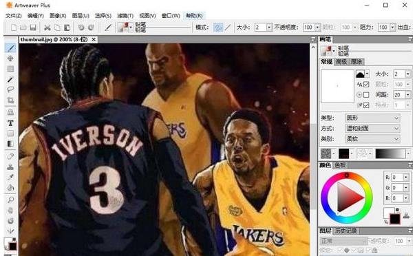This screenshot has height=256, width=417.
Task: Open the 类别 dropdown showing 柔软
Action: [372, 139]
